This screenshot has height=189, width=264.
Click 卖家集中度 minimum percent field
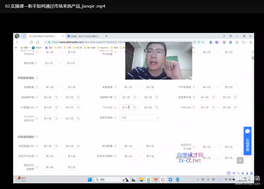coord(205,97)
